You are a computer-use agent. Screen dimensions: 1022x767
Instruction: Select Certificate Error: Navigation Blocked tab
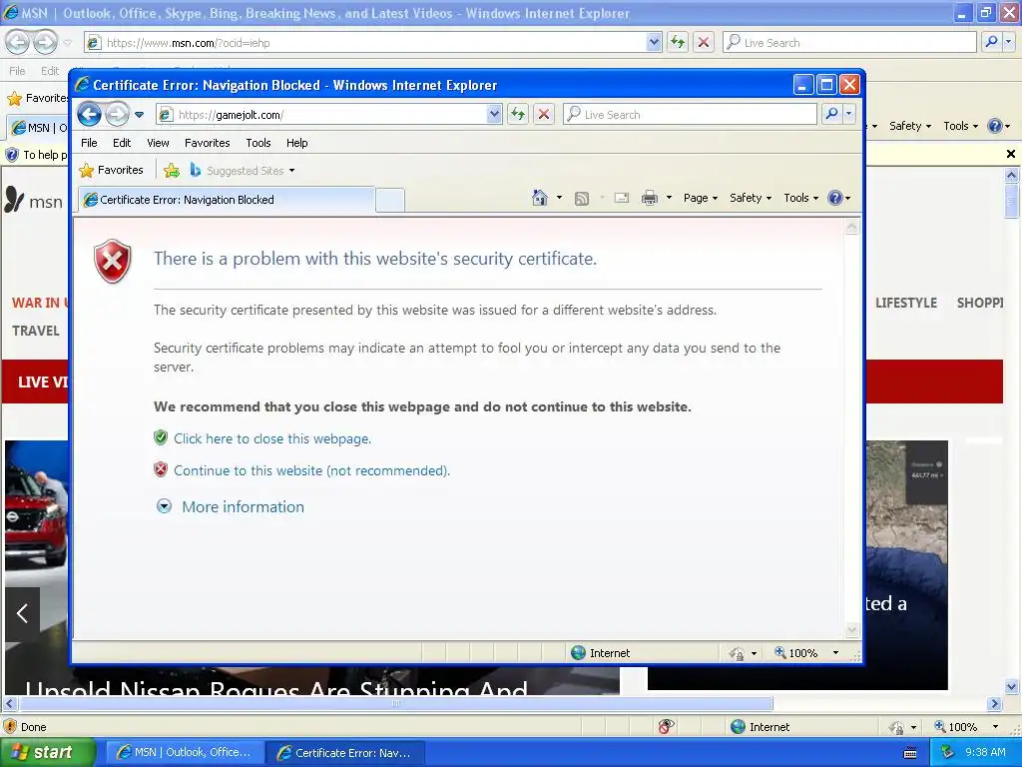227,200
